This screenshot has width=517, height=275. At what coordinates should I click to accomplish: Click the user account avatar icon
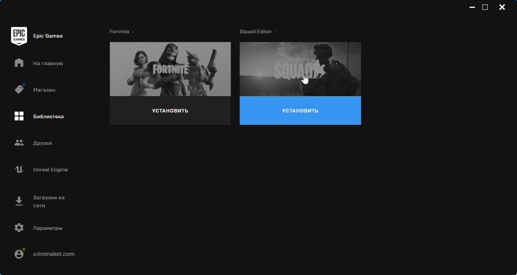19,254
